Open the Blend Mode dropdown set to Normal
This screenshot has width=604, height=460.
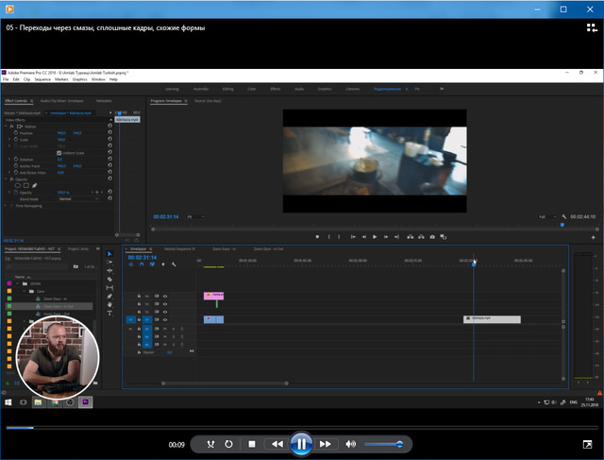tap(77, 199)
